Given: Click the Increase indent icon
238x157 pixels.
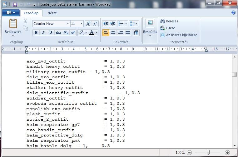Looking at the screenshot, I should coord(113,24).
